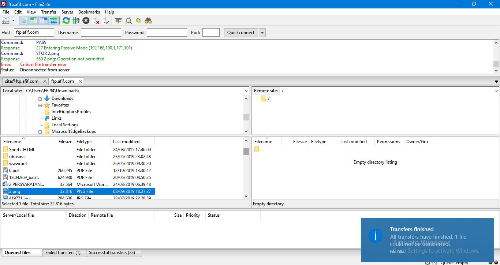Open the connection tab list dropdown

pos(496,82)
